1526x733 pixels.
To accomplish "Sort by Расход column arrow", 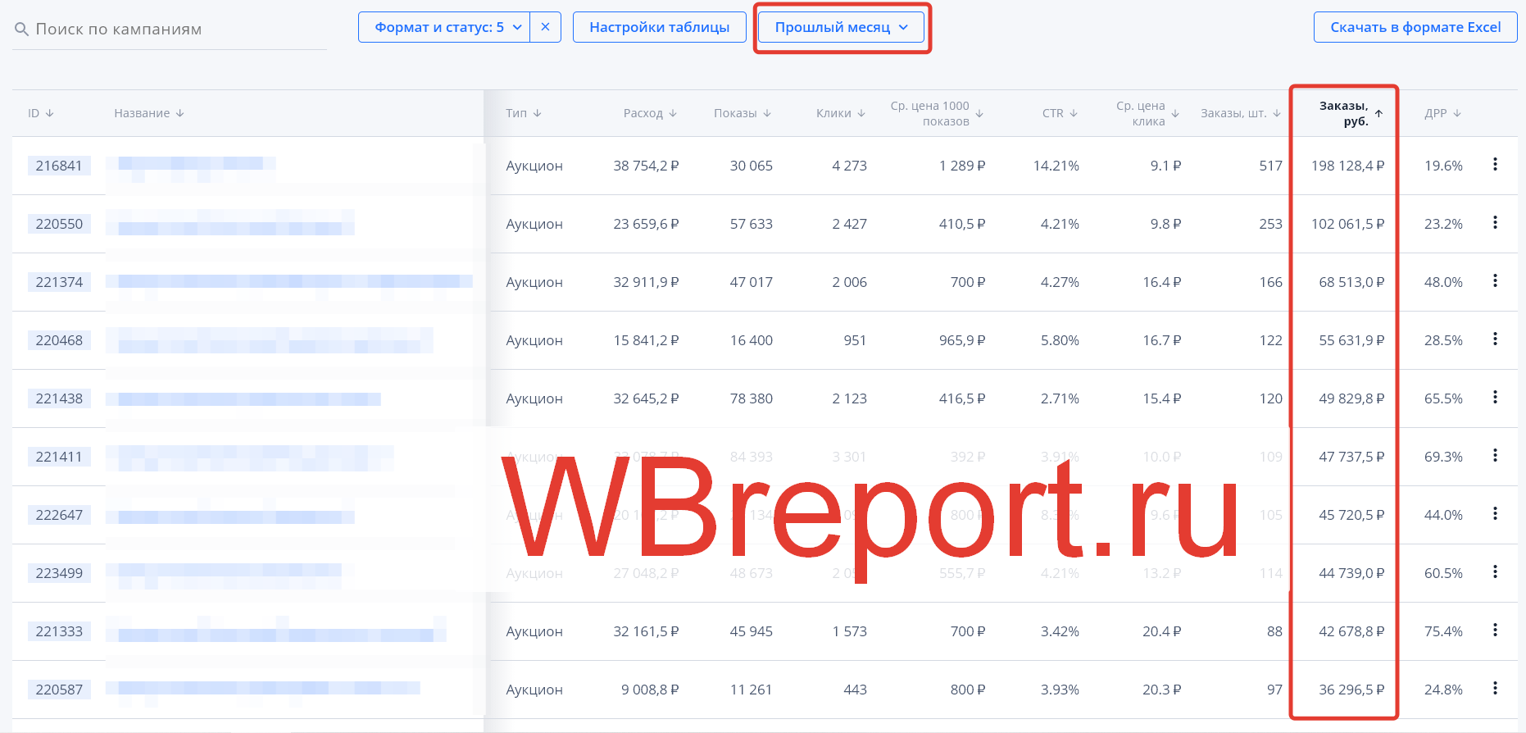I will tap(673, 113).
